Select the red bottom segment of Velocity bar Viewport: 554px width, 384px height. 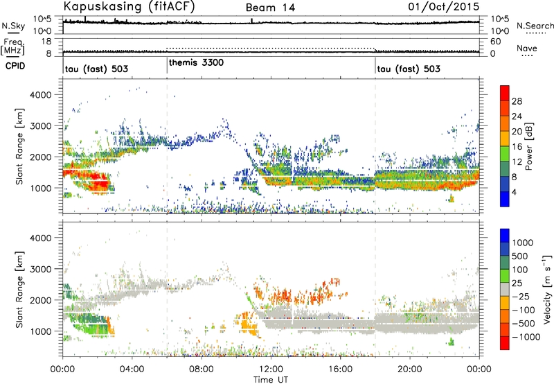click(505, 343)
